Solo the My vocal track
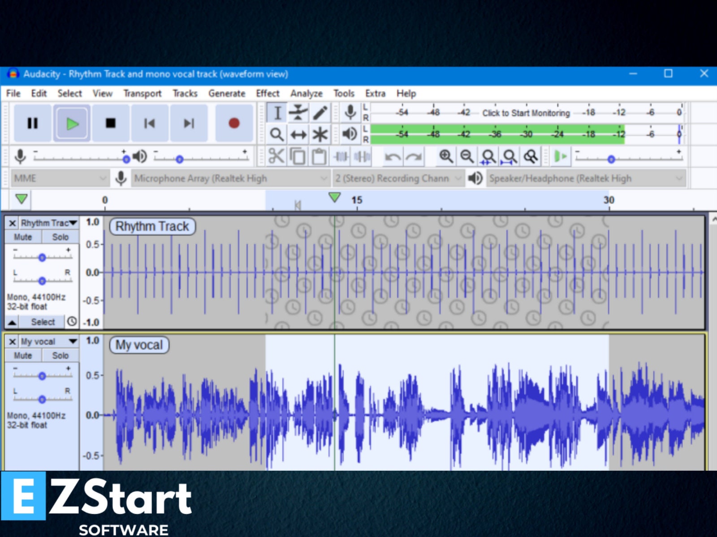 (60, 355)
